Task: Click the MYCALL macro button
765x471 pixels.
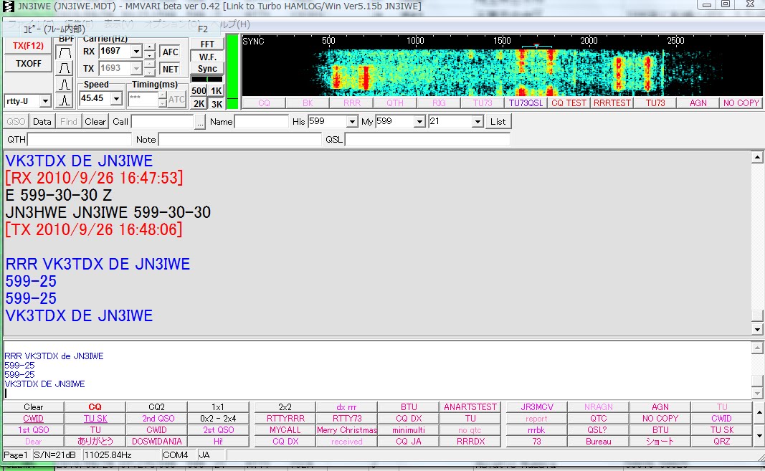Action: point(285,430)
